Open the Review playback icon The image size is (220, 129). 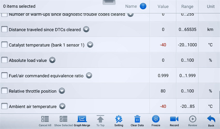pyautogui.click(x=193, y=119)
